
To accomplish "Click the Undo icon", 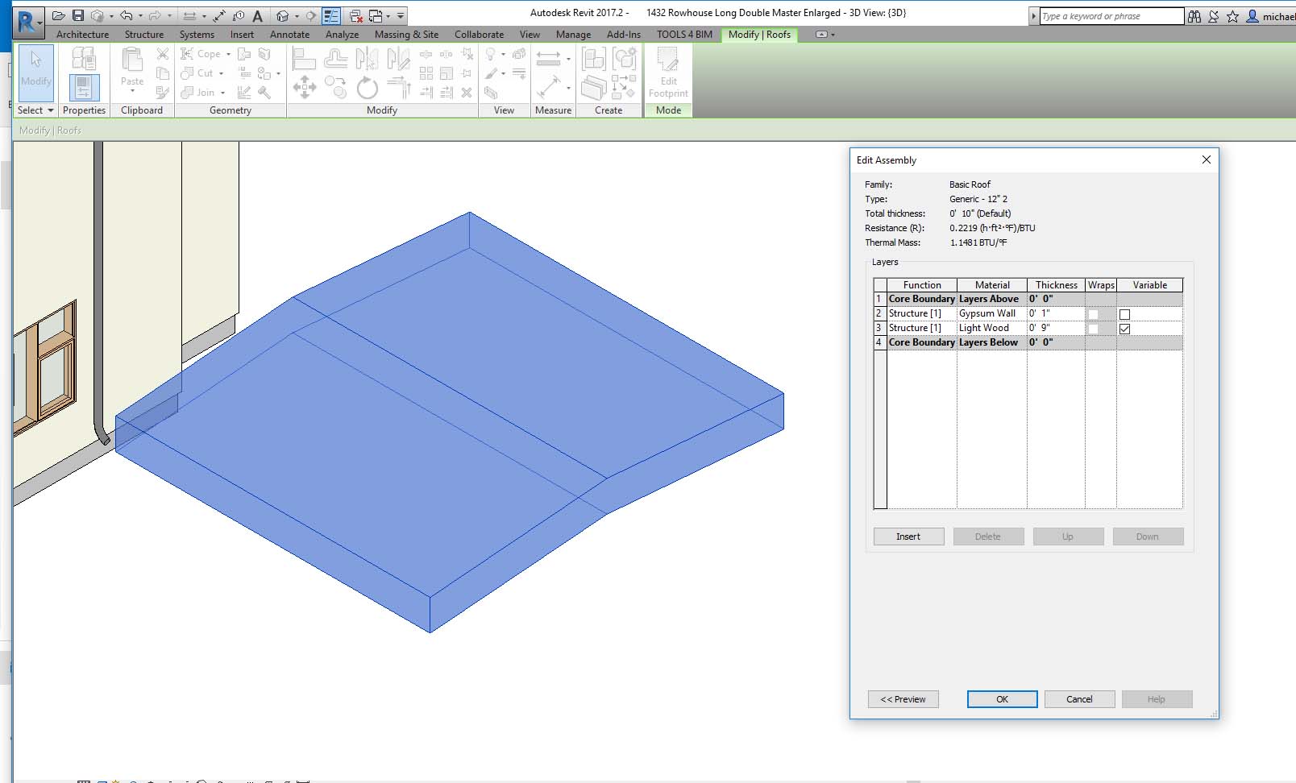I will coord(126,14).
